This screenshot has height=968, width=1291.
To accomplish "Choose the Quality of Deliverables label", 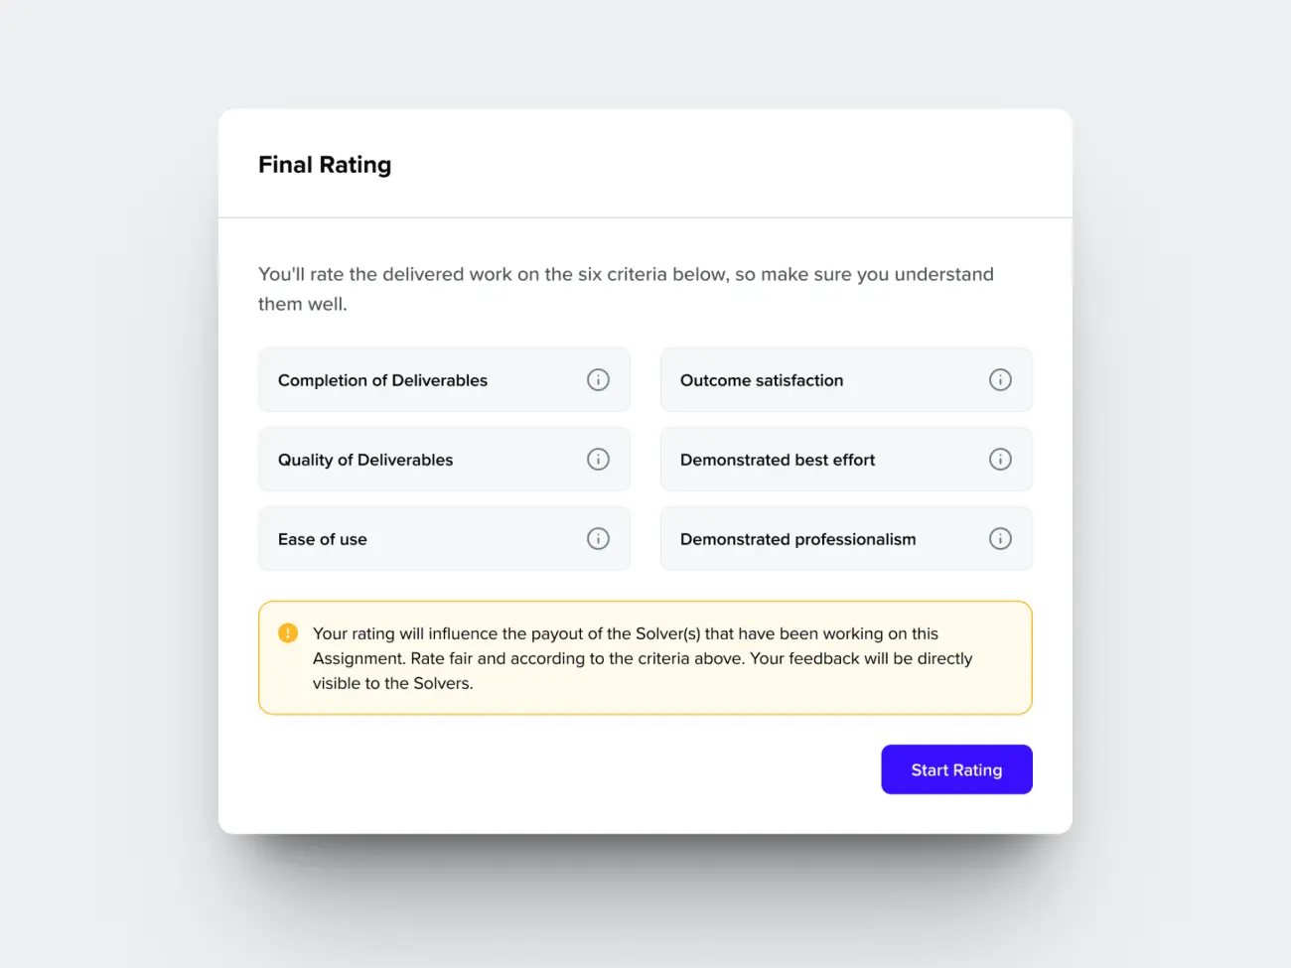I will coord(365,460).
